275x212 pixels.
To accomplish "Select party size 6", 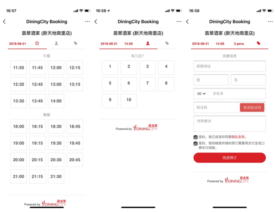I will click(129, 84).
